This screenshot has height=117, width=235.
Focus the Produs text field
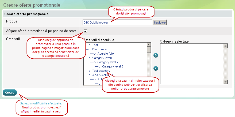click(118, 22)
